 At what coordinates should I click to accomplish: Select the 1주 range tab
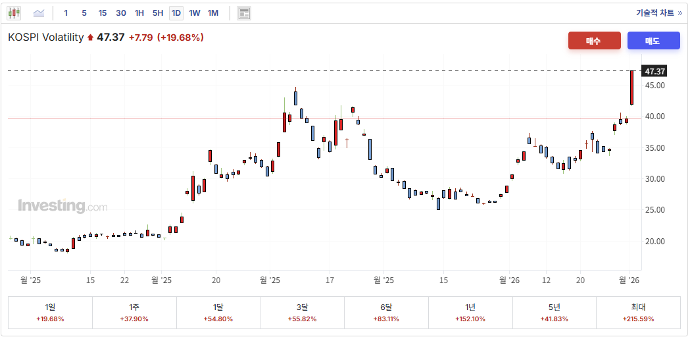click(x=134, y=313)
